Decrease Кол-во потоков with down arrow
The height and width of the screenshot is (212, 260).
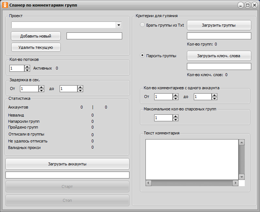[27, 70]
